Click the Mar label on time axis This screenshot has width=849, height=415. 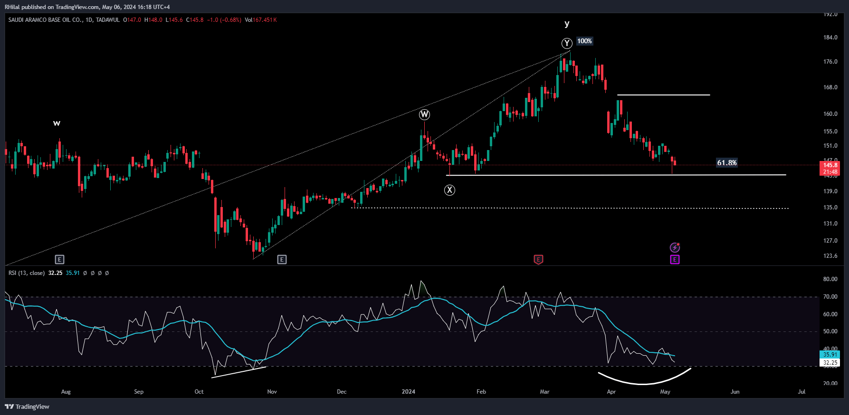(x=544, y=392)
